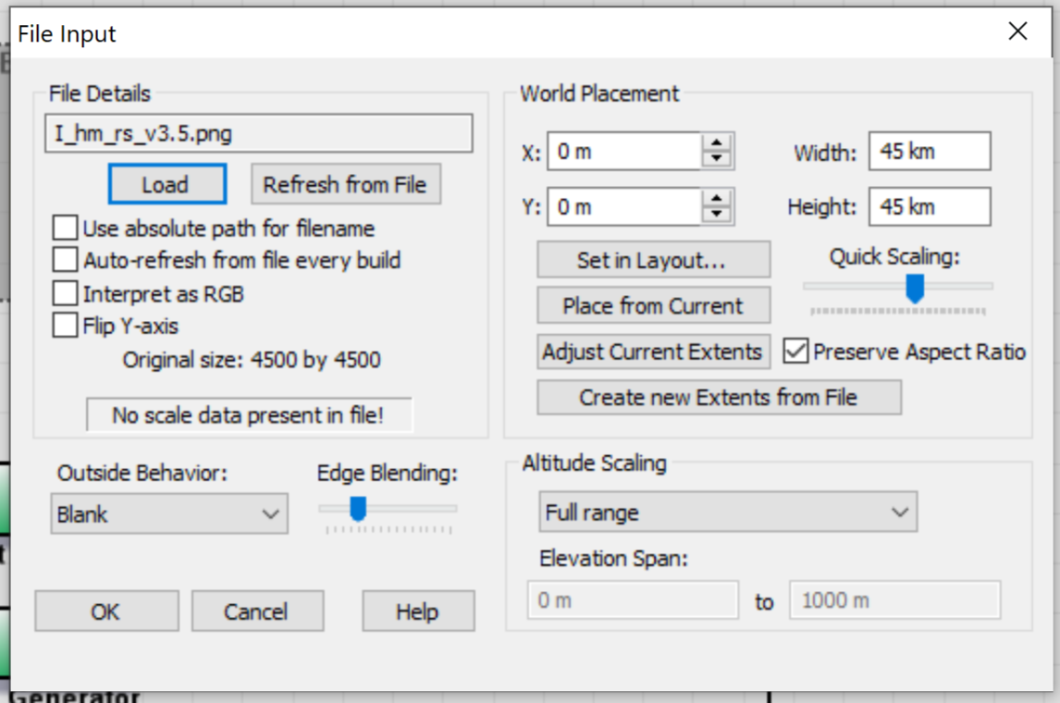
Task: Toggle Auto-refresh from file every build
Action: 66,261
